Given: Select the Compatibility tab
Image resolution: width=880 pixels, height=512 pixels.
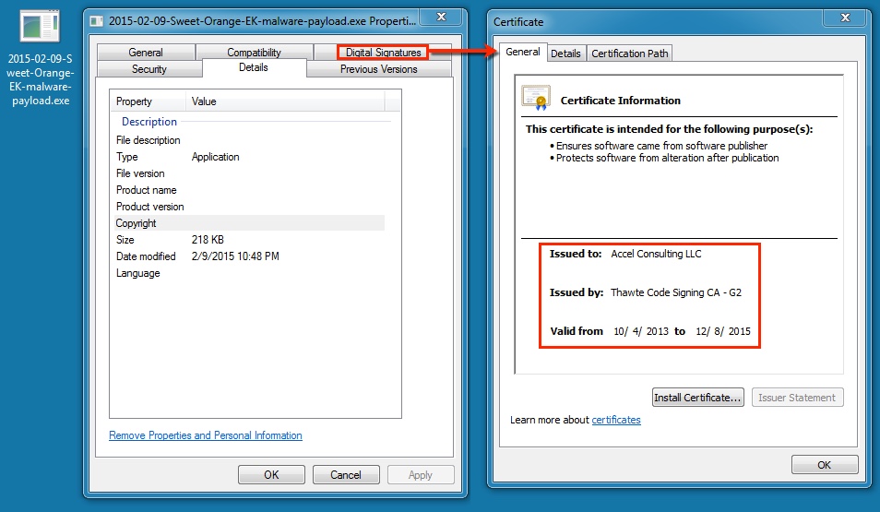Looking at the screenshot, I should tap(254, 53).
